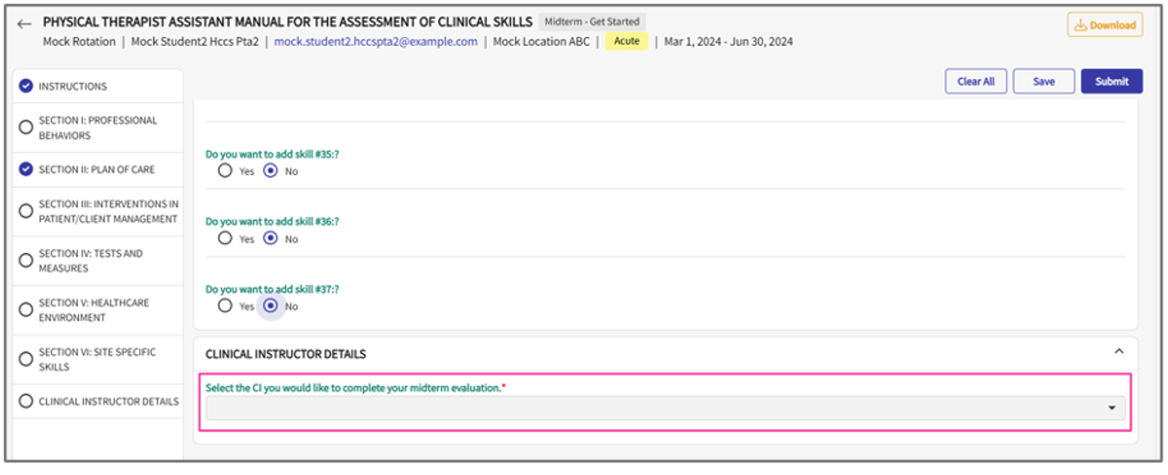Click the student email address link
Viewport: 1168px width, 475px height.
[376, 41]
